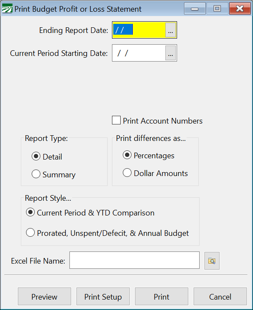Open the Excel file browse folder icon
The width and height of the screenshot is (253, 310).
click(x=212, y=261)
